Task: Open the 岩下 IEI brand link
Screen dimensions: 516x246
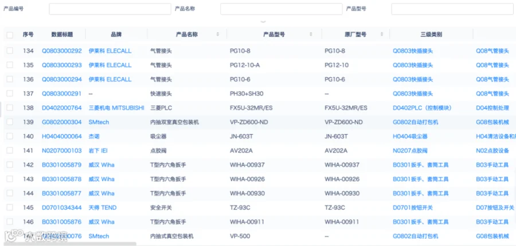Action: point(98,150)
